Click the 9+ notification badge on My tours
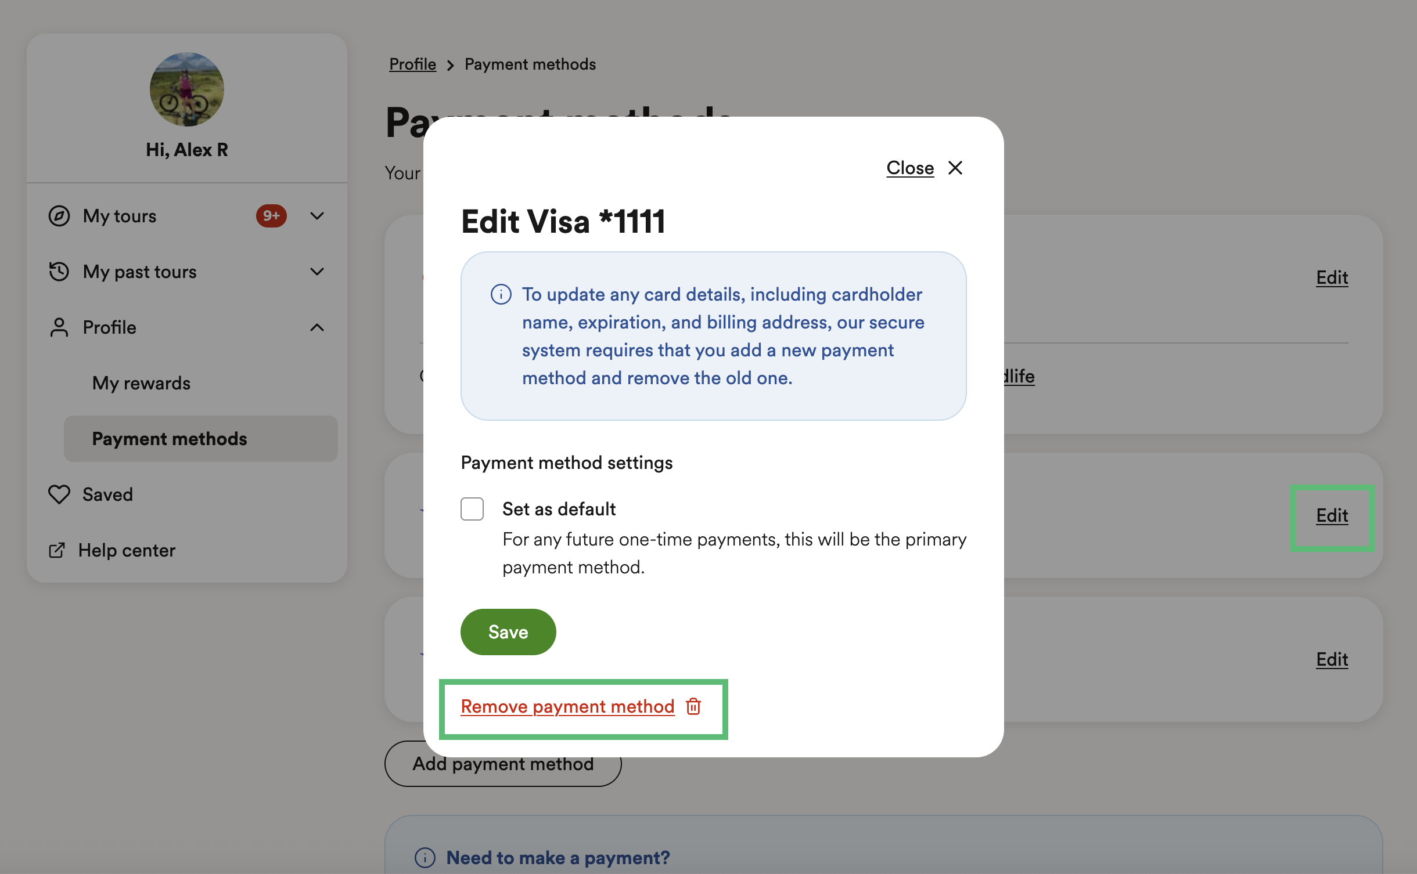Viewport: 1417px width, 874px height. (x=271, y=216)
